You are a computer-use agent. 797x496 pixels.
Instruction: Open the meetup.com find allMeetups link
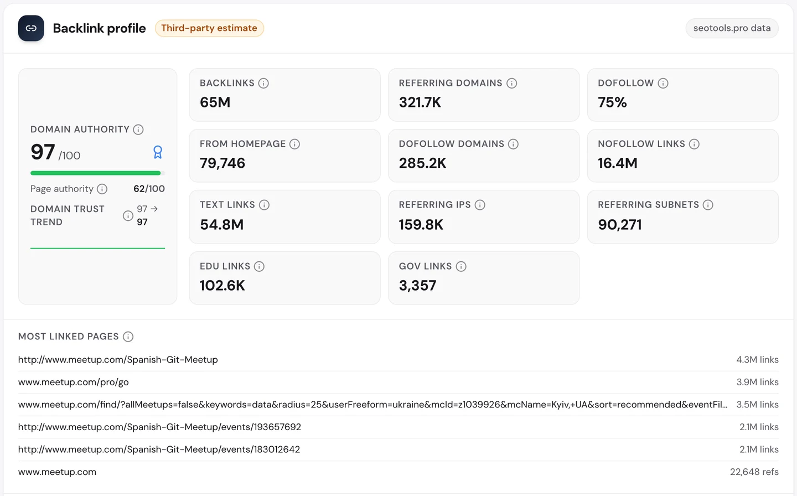373,405
